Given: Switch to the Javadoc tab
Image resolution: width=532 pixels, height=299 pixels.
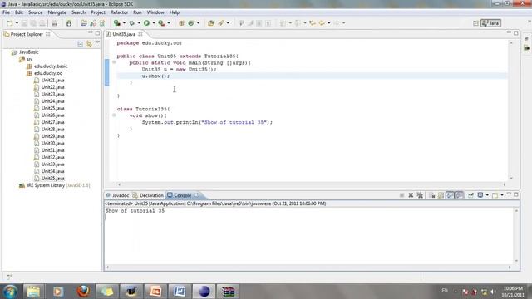Looking at the screenshot, I should tap(117, 195).
